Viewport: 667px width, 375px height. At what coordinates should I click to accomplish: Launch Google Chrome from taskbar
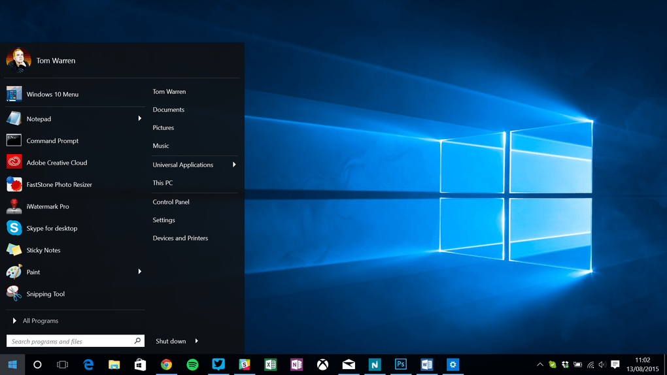166,365
